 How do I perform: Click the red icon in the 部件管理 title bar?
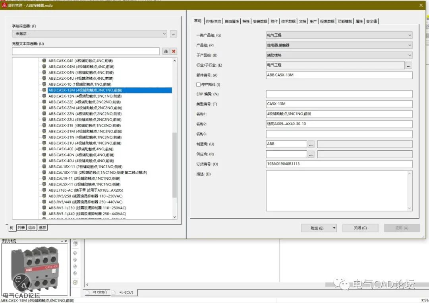click(4, 5)
